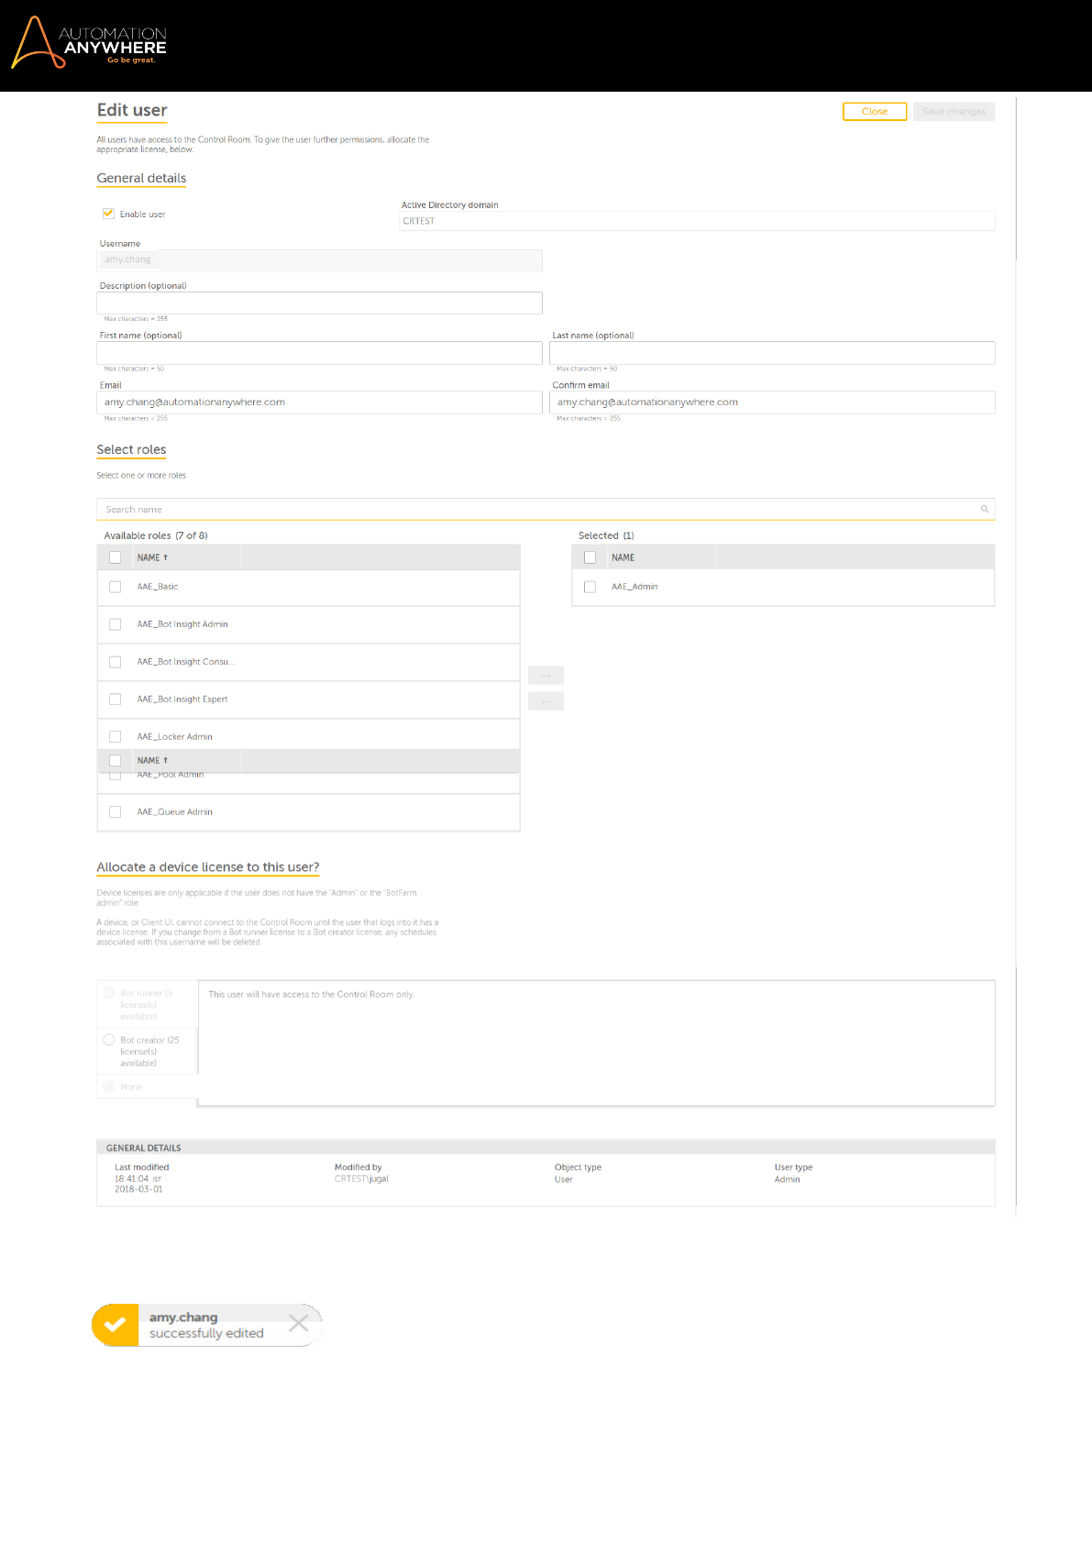
Task: Check select-all box in Selected roles header
Action: pos(590,557)
